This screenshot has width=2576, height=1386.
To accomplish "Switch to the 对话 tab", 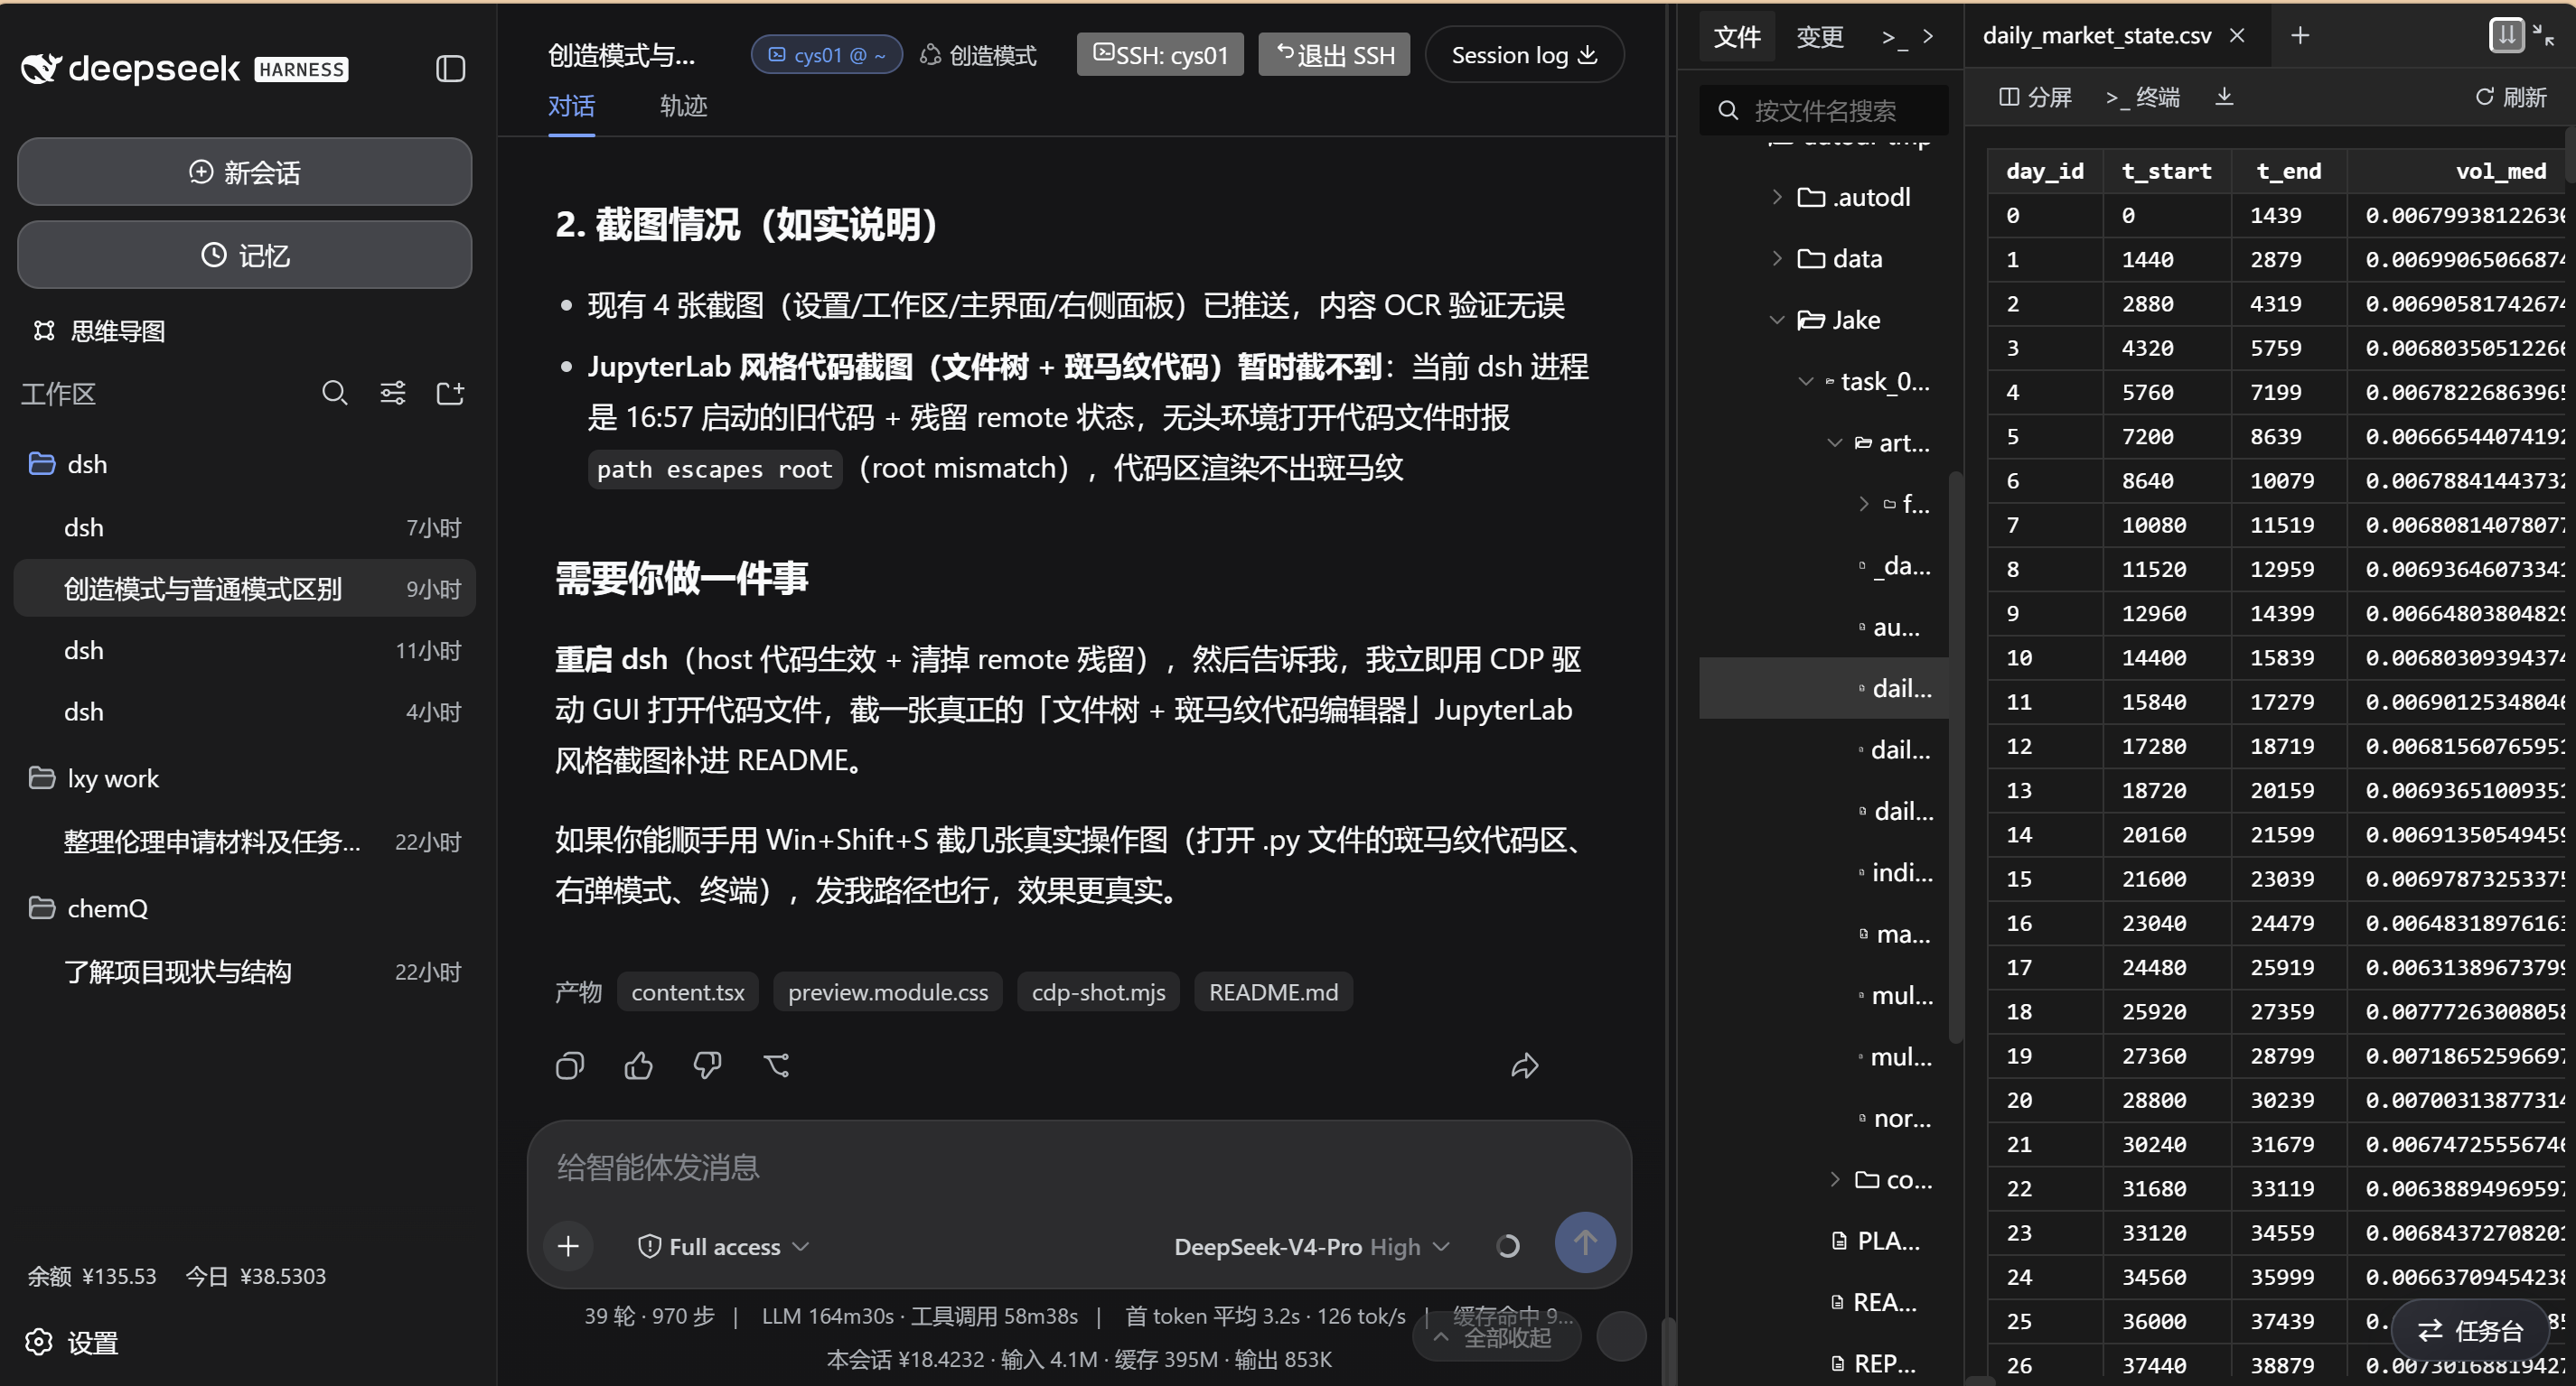I will (x=571, y=106).
